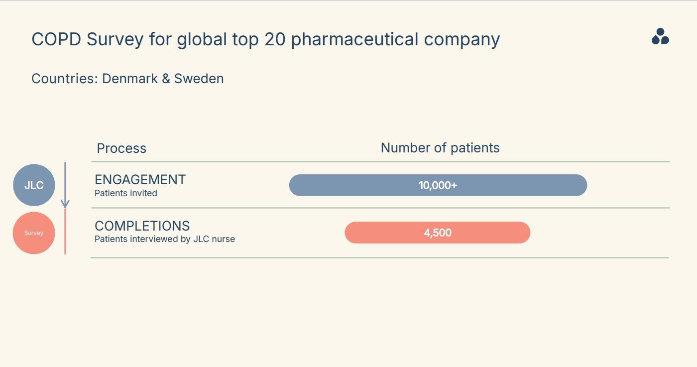Click the "Patients invited" caption
This screenshot has height=367, width=697.
coord(126,193)
